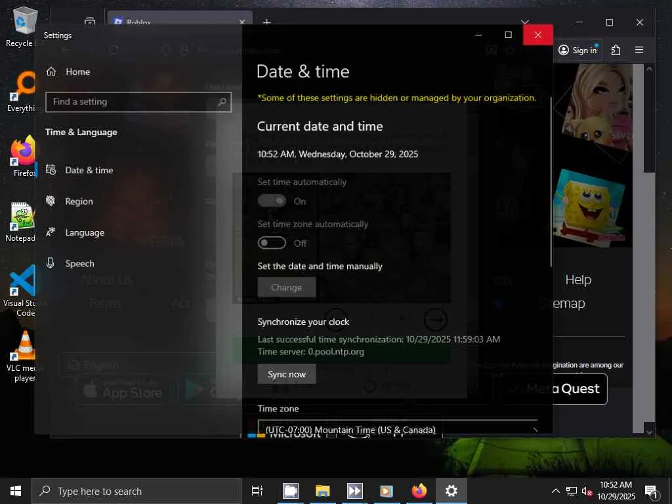Click the network tray icon
Screen dimensions: 672x504
(x=571, y=491)
